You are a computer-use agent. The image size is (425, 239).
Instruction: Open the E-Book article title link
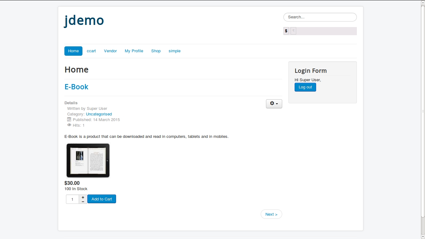coord(77,87)
